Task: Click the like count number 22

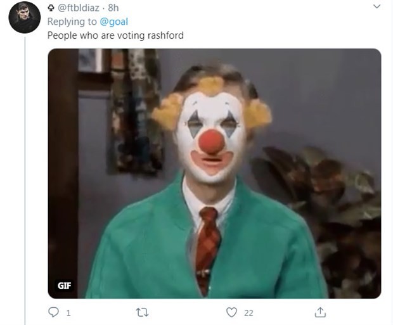Action: [249, 313]
